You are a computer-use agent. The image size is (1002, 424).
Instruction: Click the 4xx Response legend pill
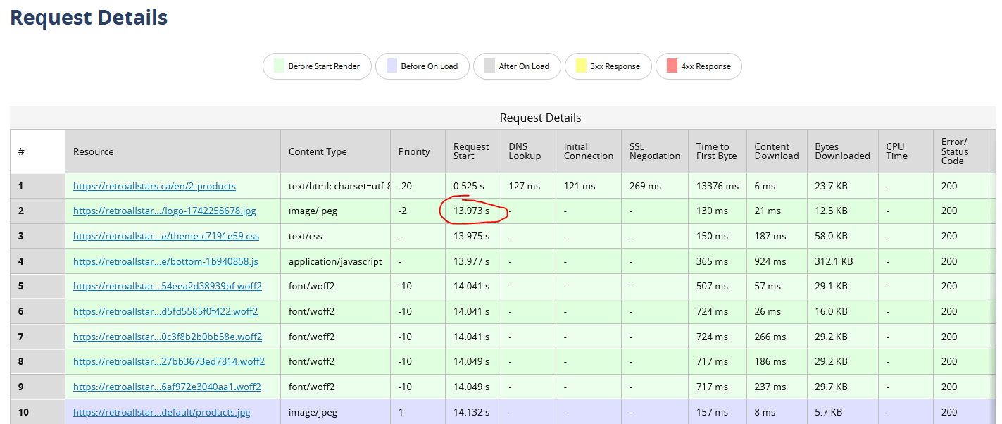[698, 66]
